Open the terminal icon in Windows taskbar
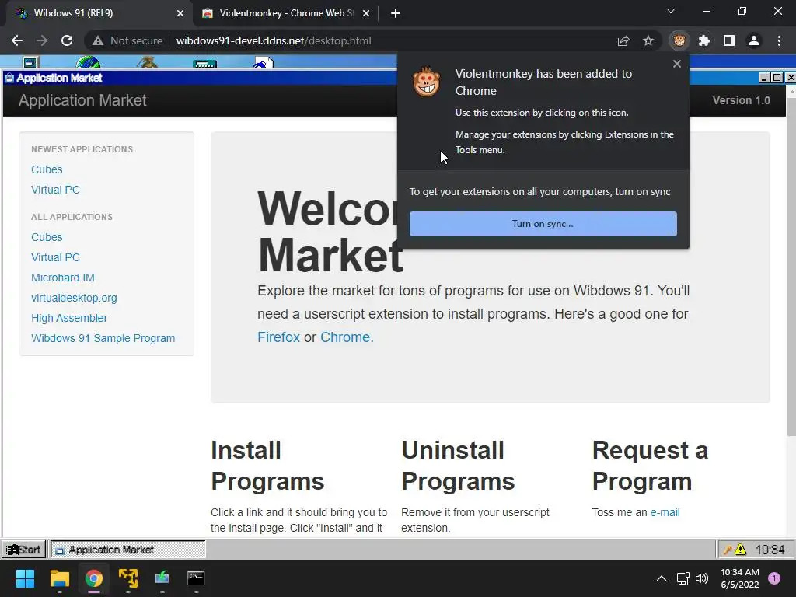796x597 pixels. (x=196, y=578)
